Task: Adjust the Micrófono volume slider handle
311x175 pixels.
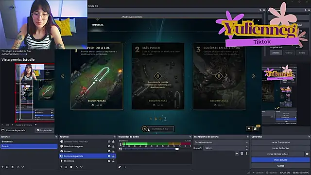Action: (177, 149)
